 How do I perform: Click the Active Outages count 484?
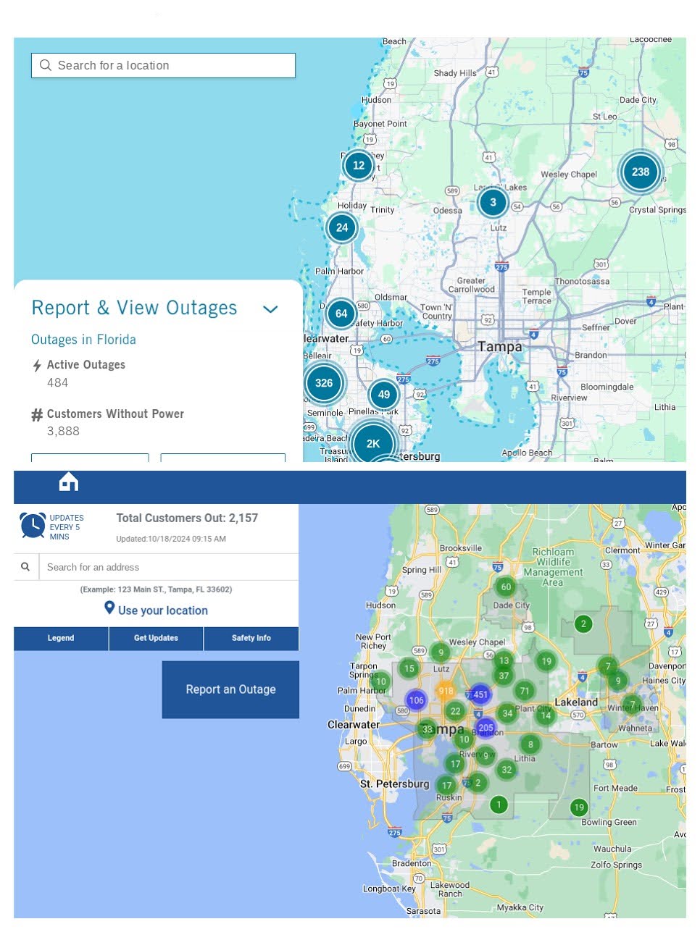pyautogui.click(x=57, y=382)
